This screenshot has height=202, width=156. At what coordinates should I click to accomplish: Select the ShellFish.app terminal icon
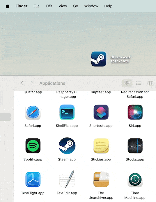coord(67,112)
